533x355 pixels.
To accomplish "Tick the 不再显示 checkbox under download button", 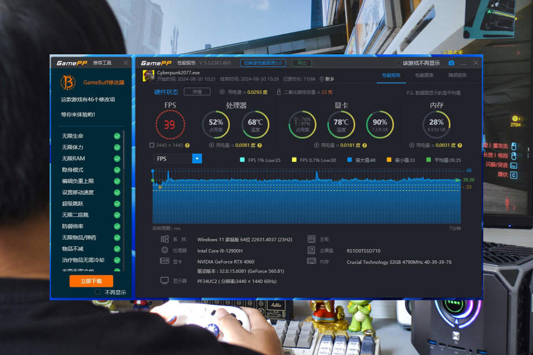I will coord(98,292).
